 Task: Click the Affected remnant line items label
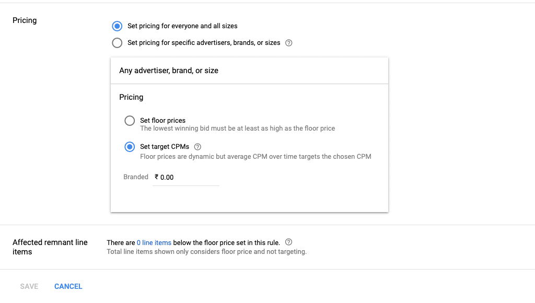click(x=50, y=247)
